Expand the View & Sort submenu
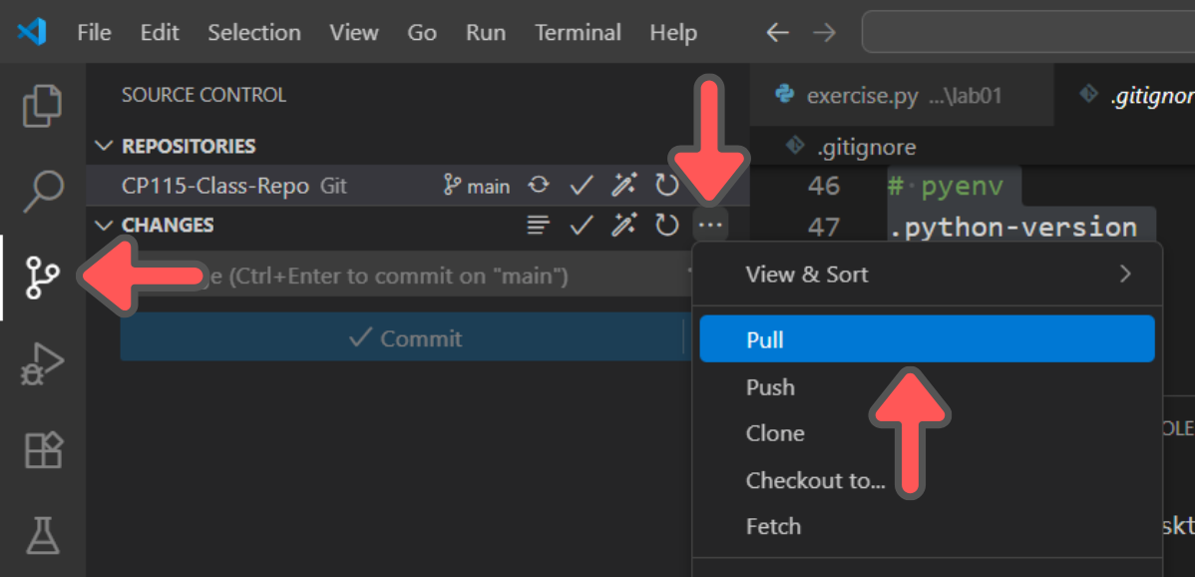This screenshot has height=578, width=1195. (x=928, y=274)
